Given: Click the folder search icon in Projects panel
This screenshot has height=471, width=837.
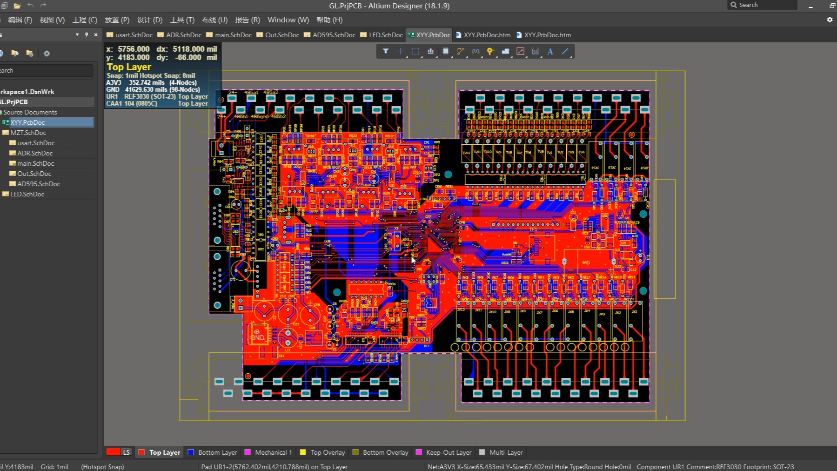Looking at the screenshot, I should pyautogui.click(x=15, y=53).
